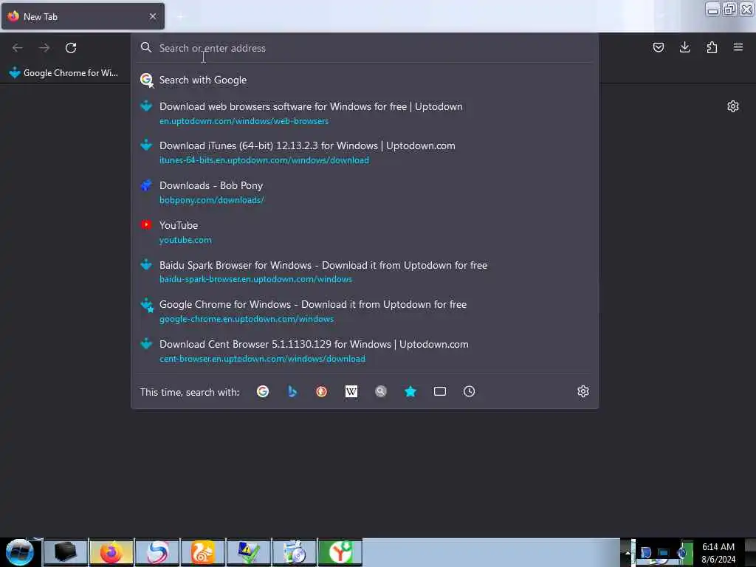Image resolution: width=756 pixels, height=567 pixels.
Task: Open the disc installer taskbar app
Action: coord(295,552)
